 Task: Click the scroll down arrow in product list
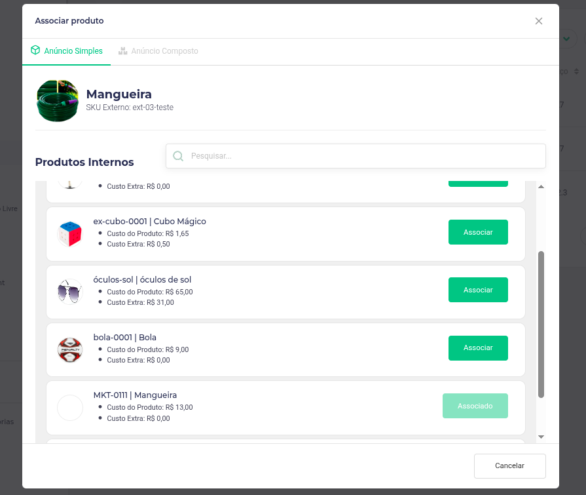coord(541,437)
